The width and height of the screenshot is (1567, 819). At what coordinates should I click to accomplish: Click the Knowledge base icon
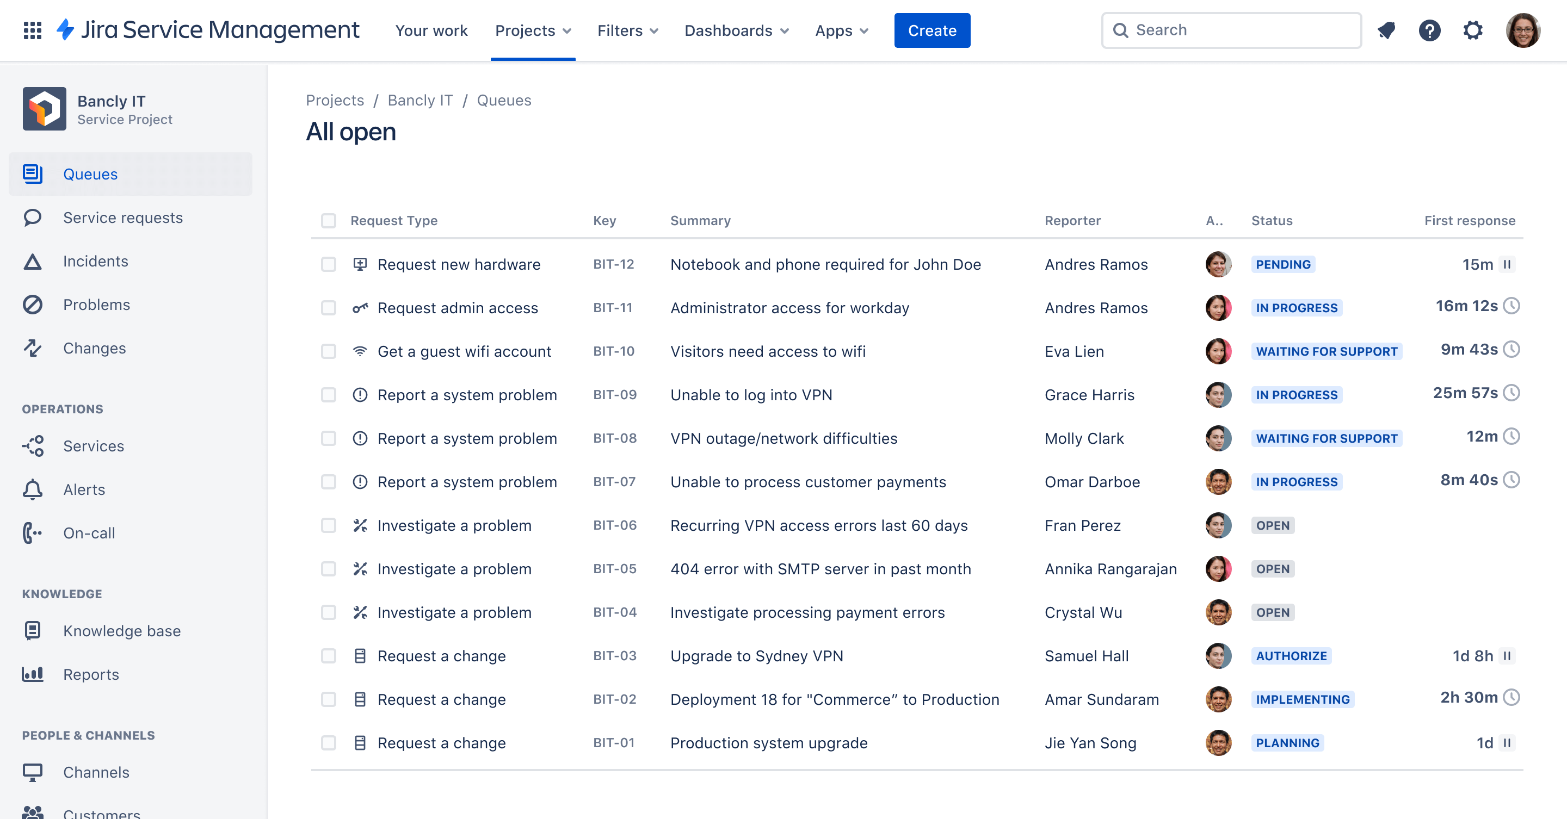coord(32,630)
